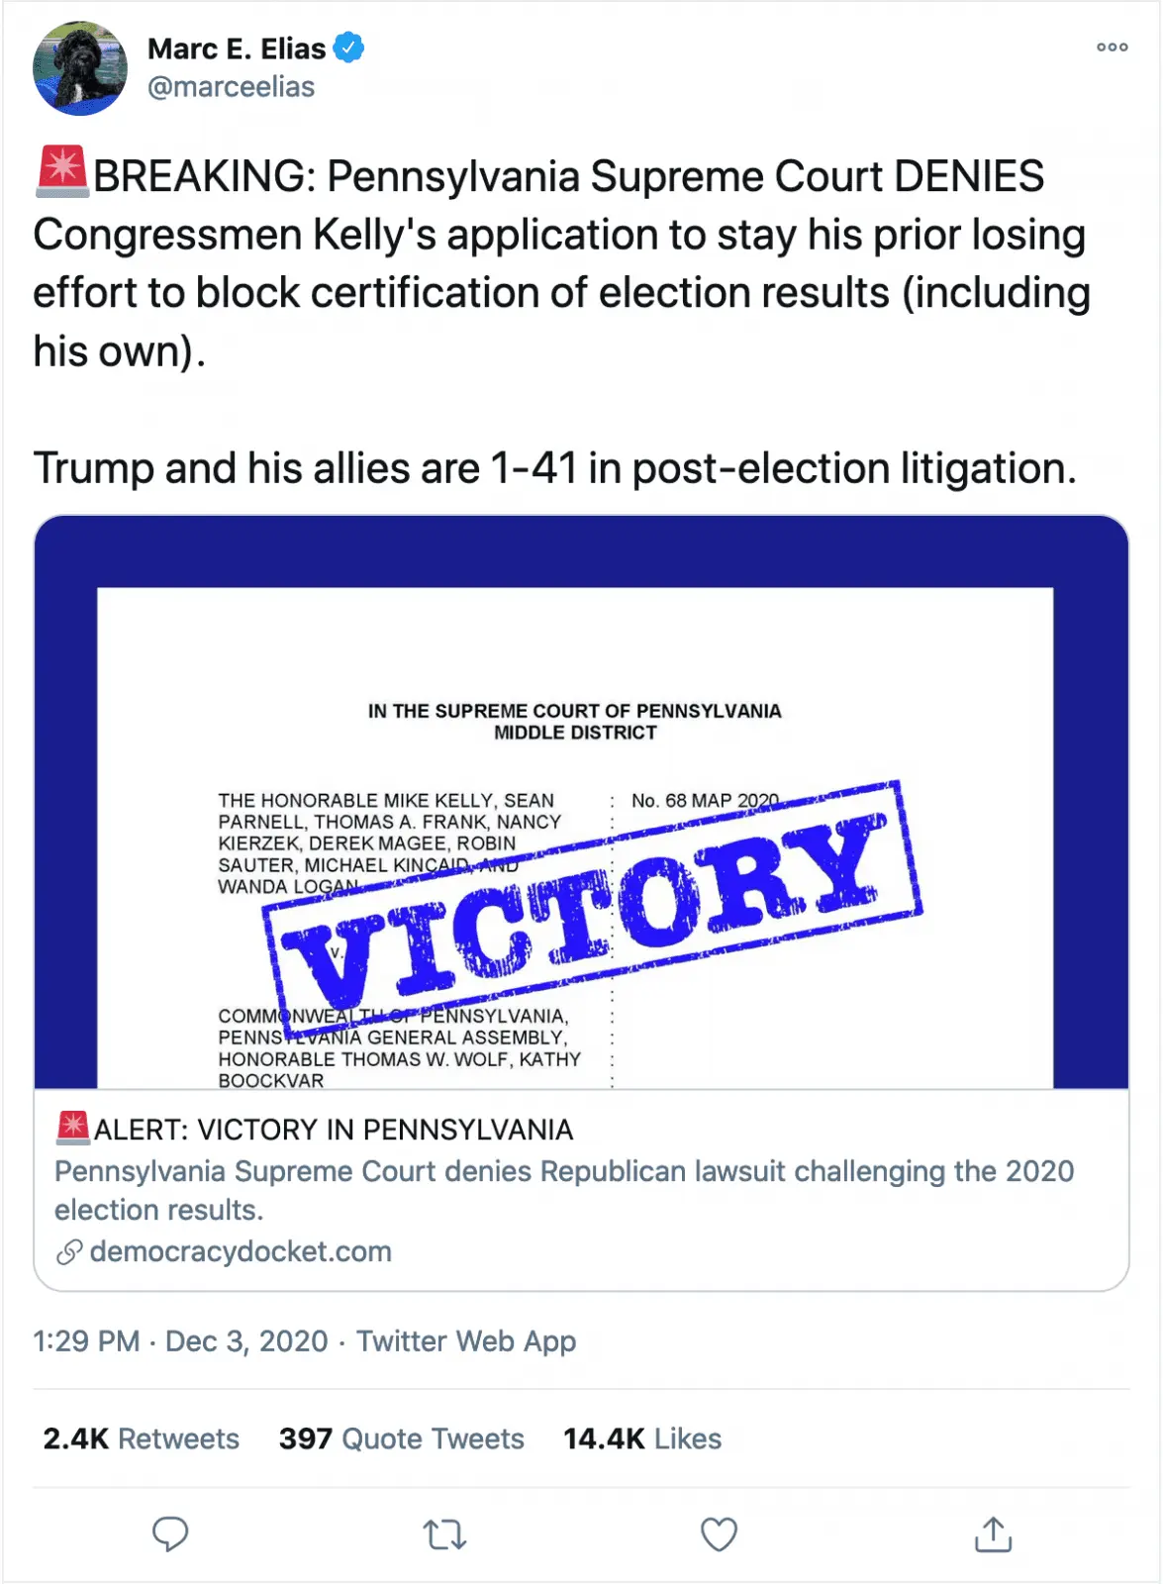Open Marc E. Elias display name

click(237, 49)
